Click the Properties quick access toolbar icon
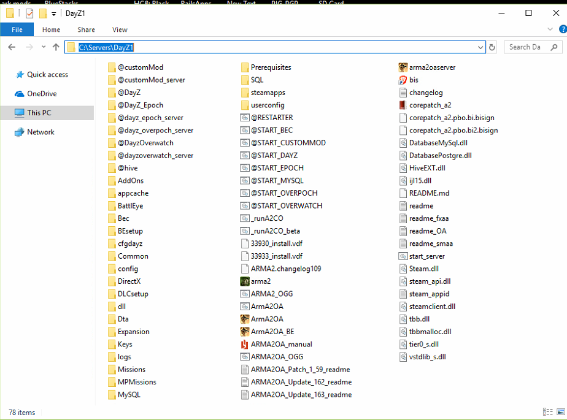This screenshot has width=567, height=420. (x=29, y=13)
